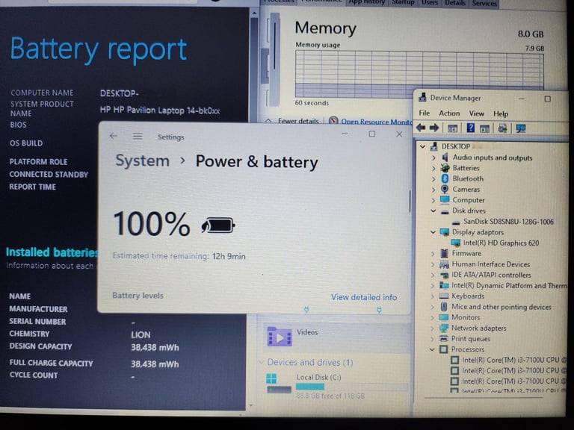Click the Battery levels label in Settings

coord(138,295)
